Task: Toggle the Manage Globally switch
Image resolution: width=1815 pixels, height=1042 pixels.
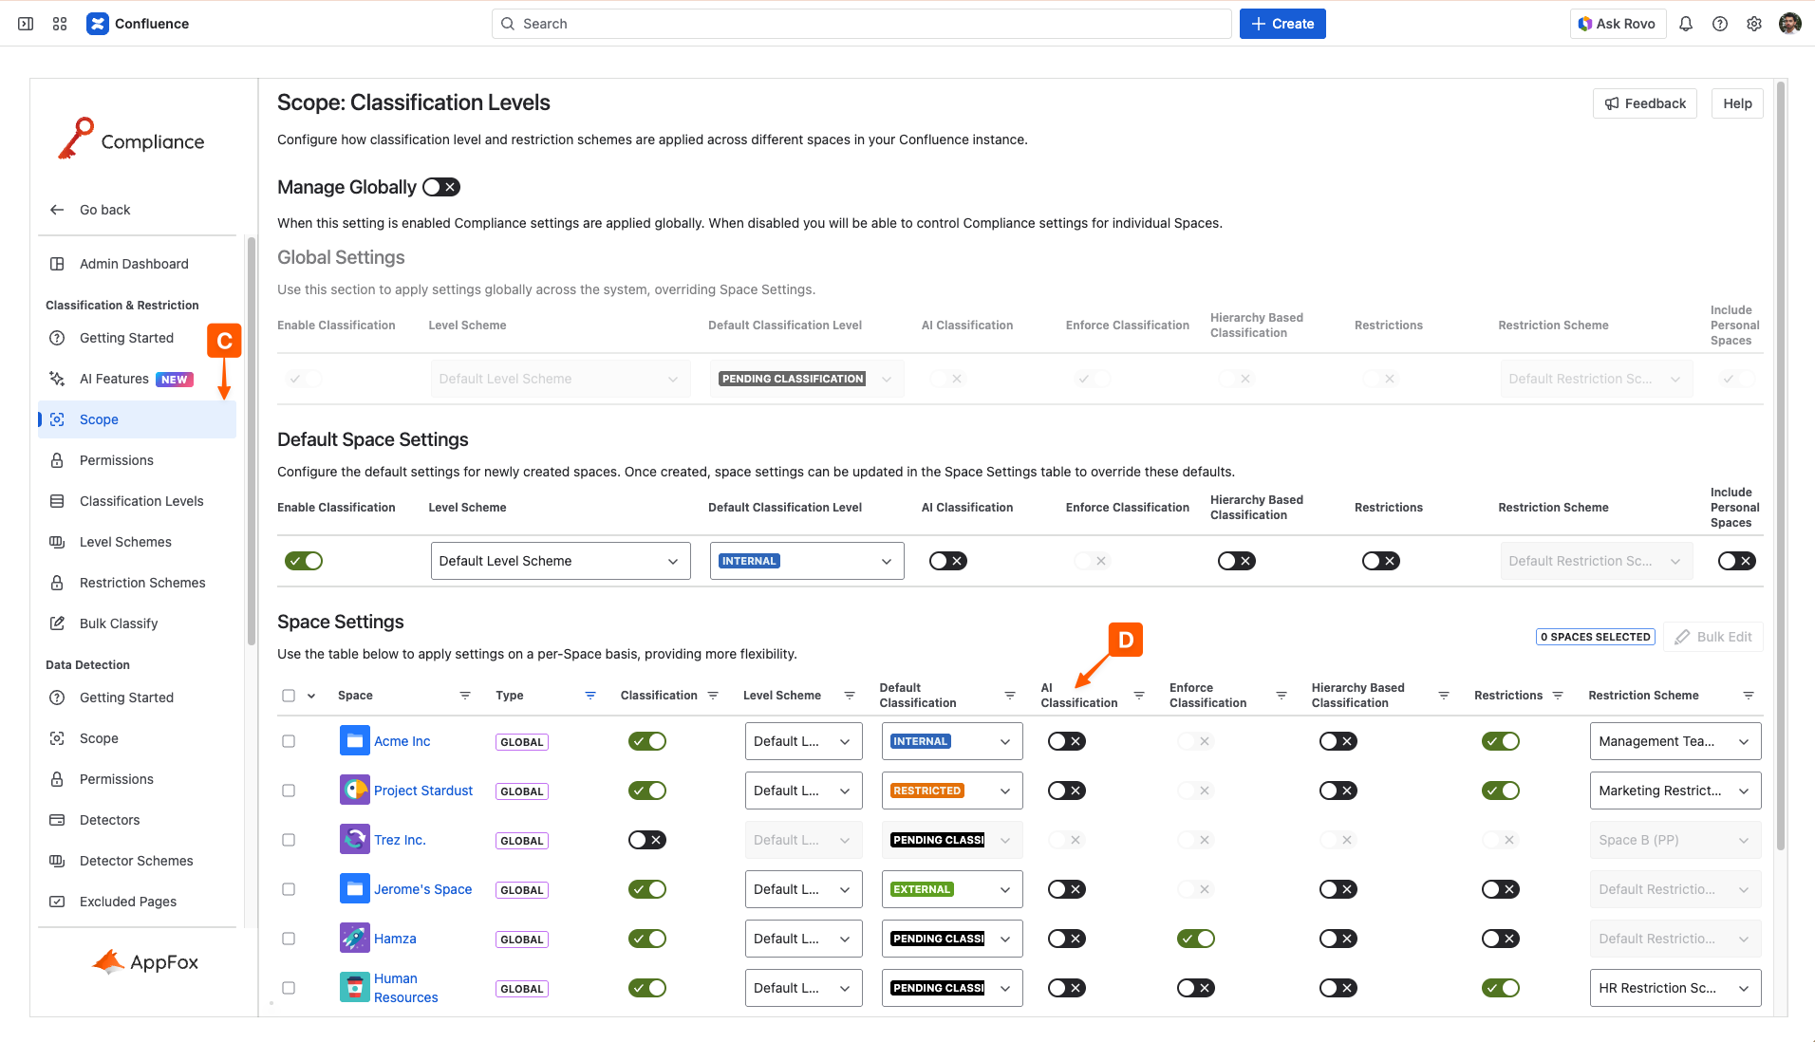Action: point(441,187)
